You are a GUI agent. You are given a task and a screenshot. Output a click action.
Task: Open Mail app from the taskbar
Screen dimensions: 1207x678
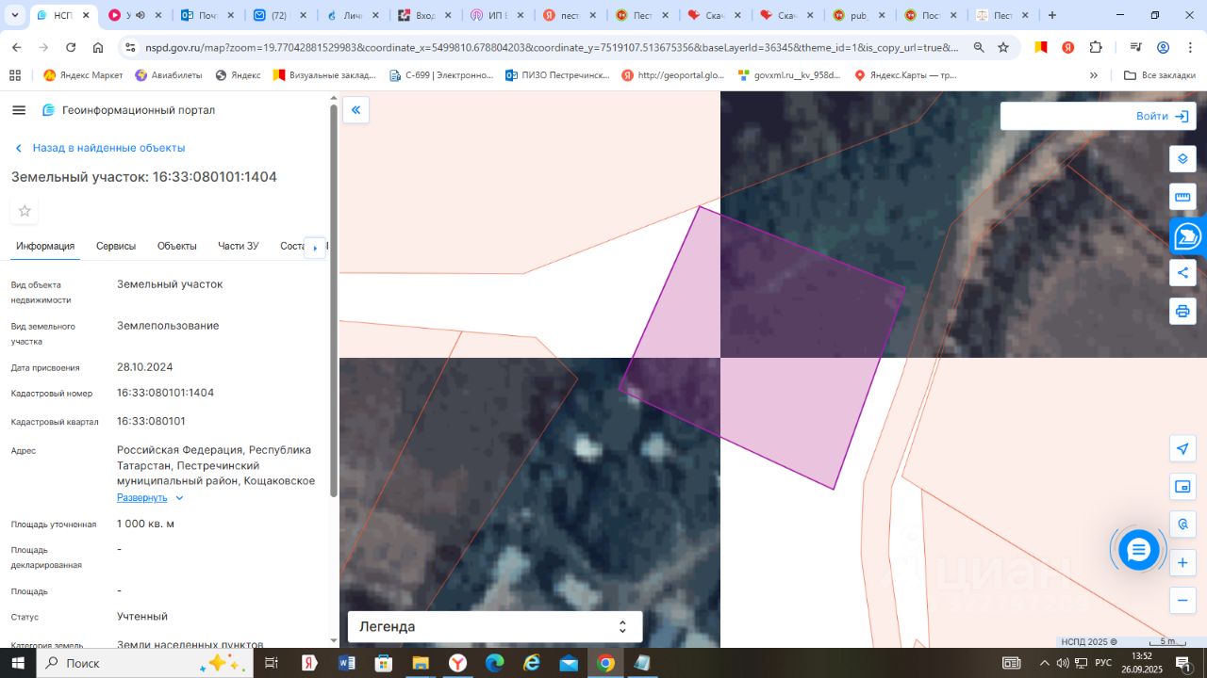[569, 663]
